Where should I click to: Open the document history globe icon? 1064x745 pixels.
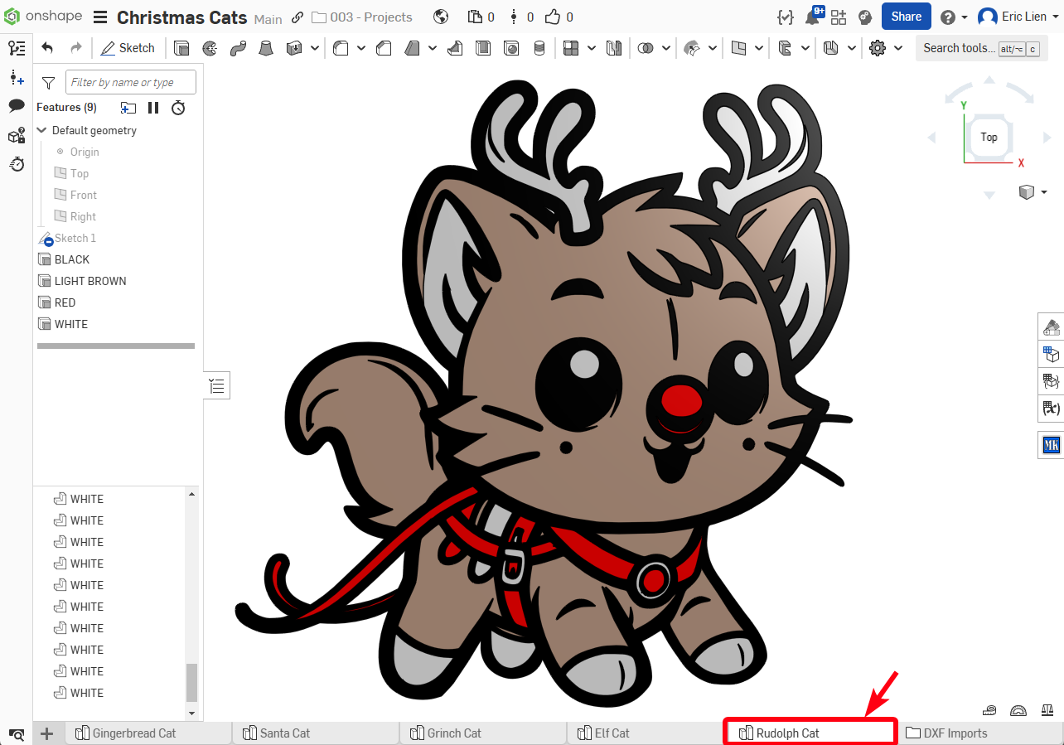[x=441, y=17]
